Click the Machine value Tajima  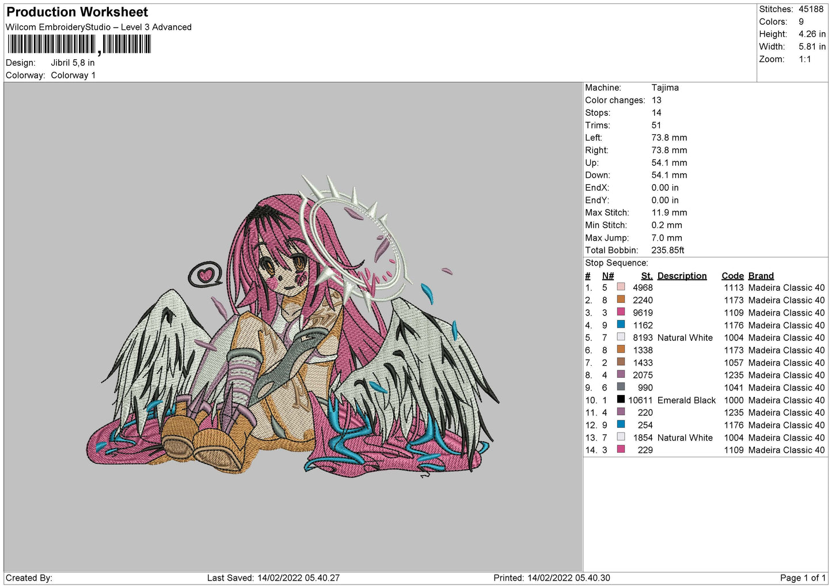[665, 88]
